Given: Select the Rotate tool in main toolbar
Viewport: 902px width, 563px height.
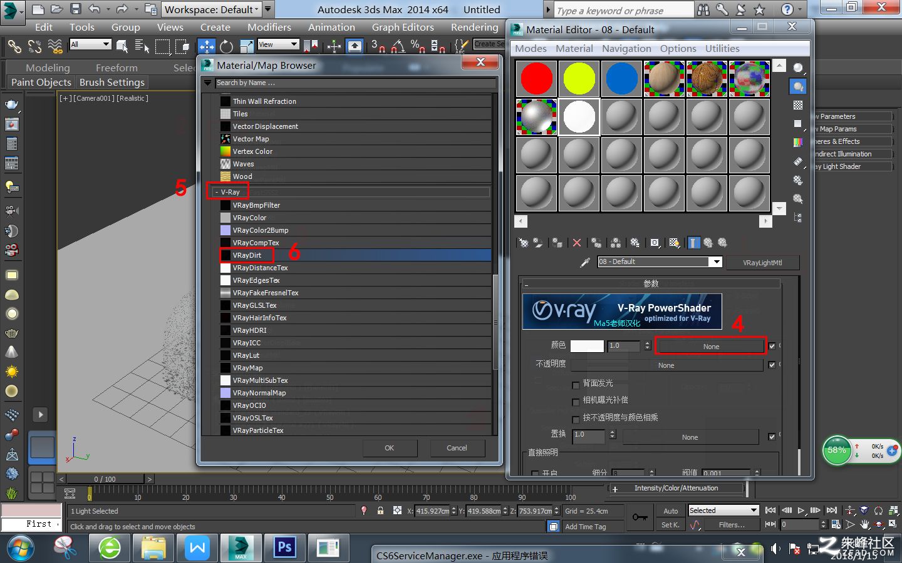Looking at the screenshot, I should 227,46.
